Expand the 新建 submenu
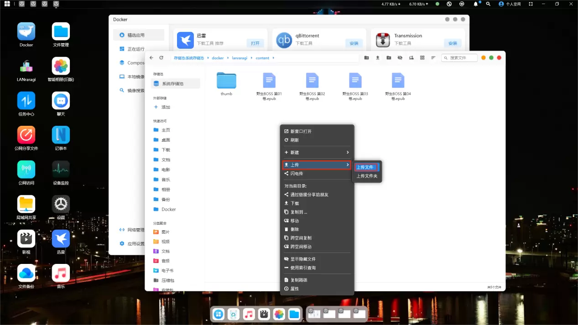 click(x=317, y=152)
